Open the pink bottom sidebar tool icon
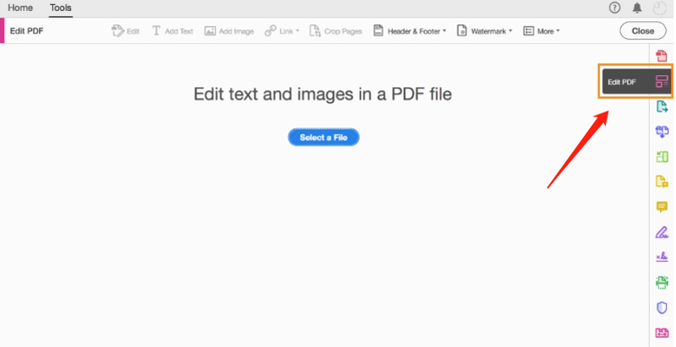The width and height of the screenshot is (676, 347). (x=662, y=333)
